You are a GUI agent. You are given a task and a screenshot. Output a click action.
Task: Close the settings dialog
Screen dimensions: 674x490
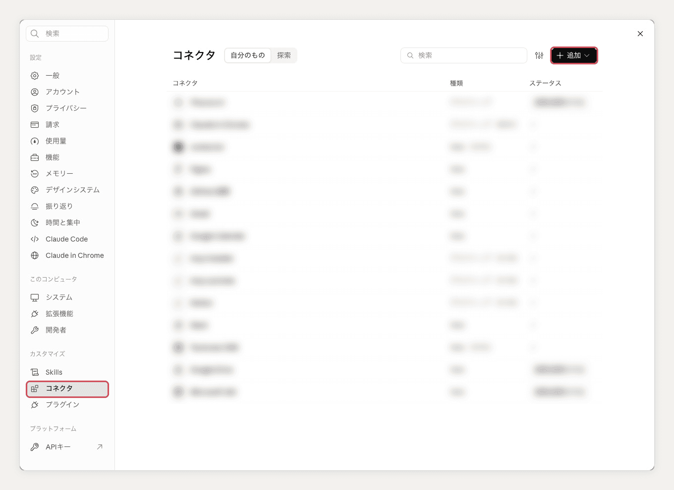[x=640, y=34]
